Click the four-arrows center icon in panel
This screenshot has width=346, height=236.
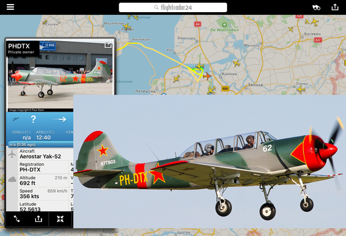60,219
